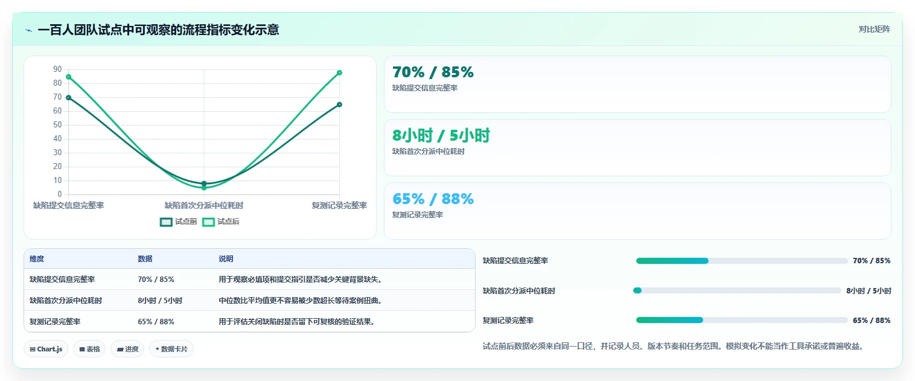Click the 试点后 data point at 88
Viewport: 915px width, 381px height.
[x=339, y=72]
